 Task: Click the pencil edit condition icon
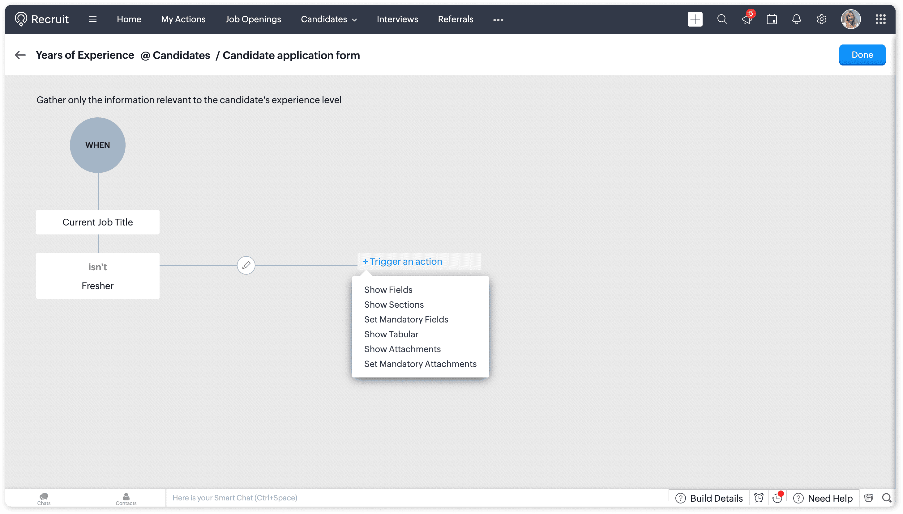pyautogui.click(x=246, y=265)
